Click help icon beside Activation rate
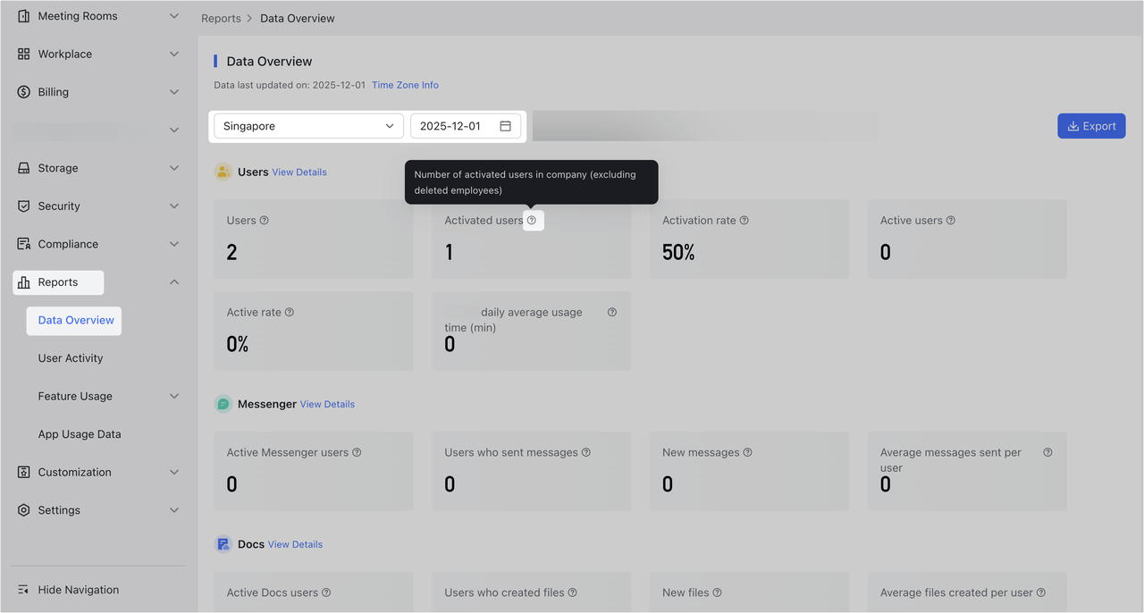 click(744, 221)
